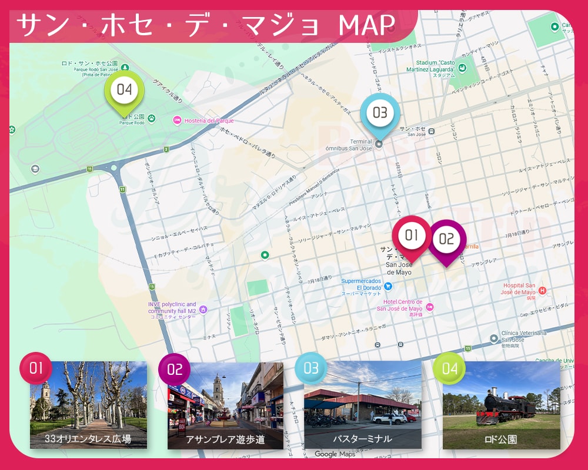Click the Supermercados El Dorado cart icon
This screenshot has height=470, width=588.
389,286
